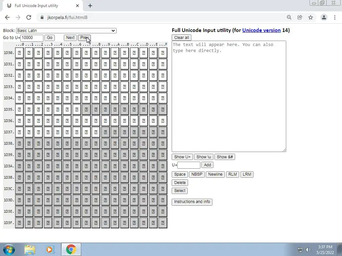Open File Explorer from the taskbar
This screenshot has height=256, width=342.
30,249
